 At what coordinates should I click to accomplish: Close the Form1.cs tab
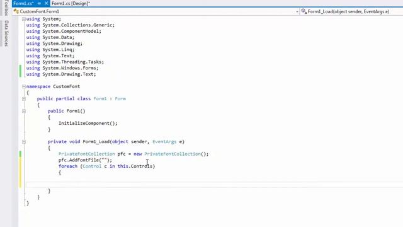pyautogui.click(x=46, y=3)
